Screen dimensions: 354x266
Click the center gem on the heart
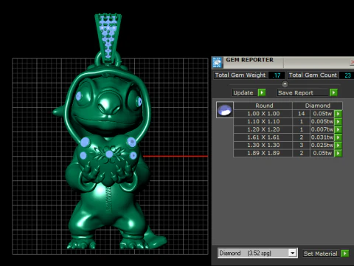coord(109,154)
